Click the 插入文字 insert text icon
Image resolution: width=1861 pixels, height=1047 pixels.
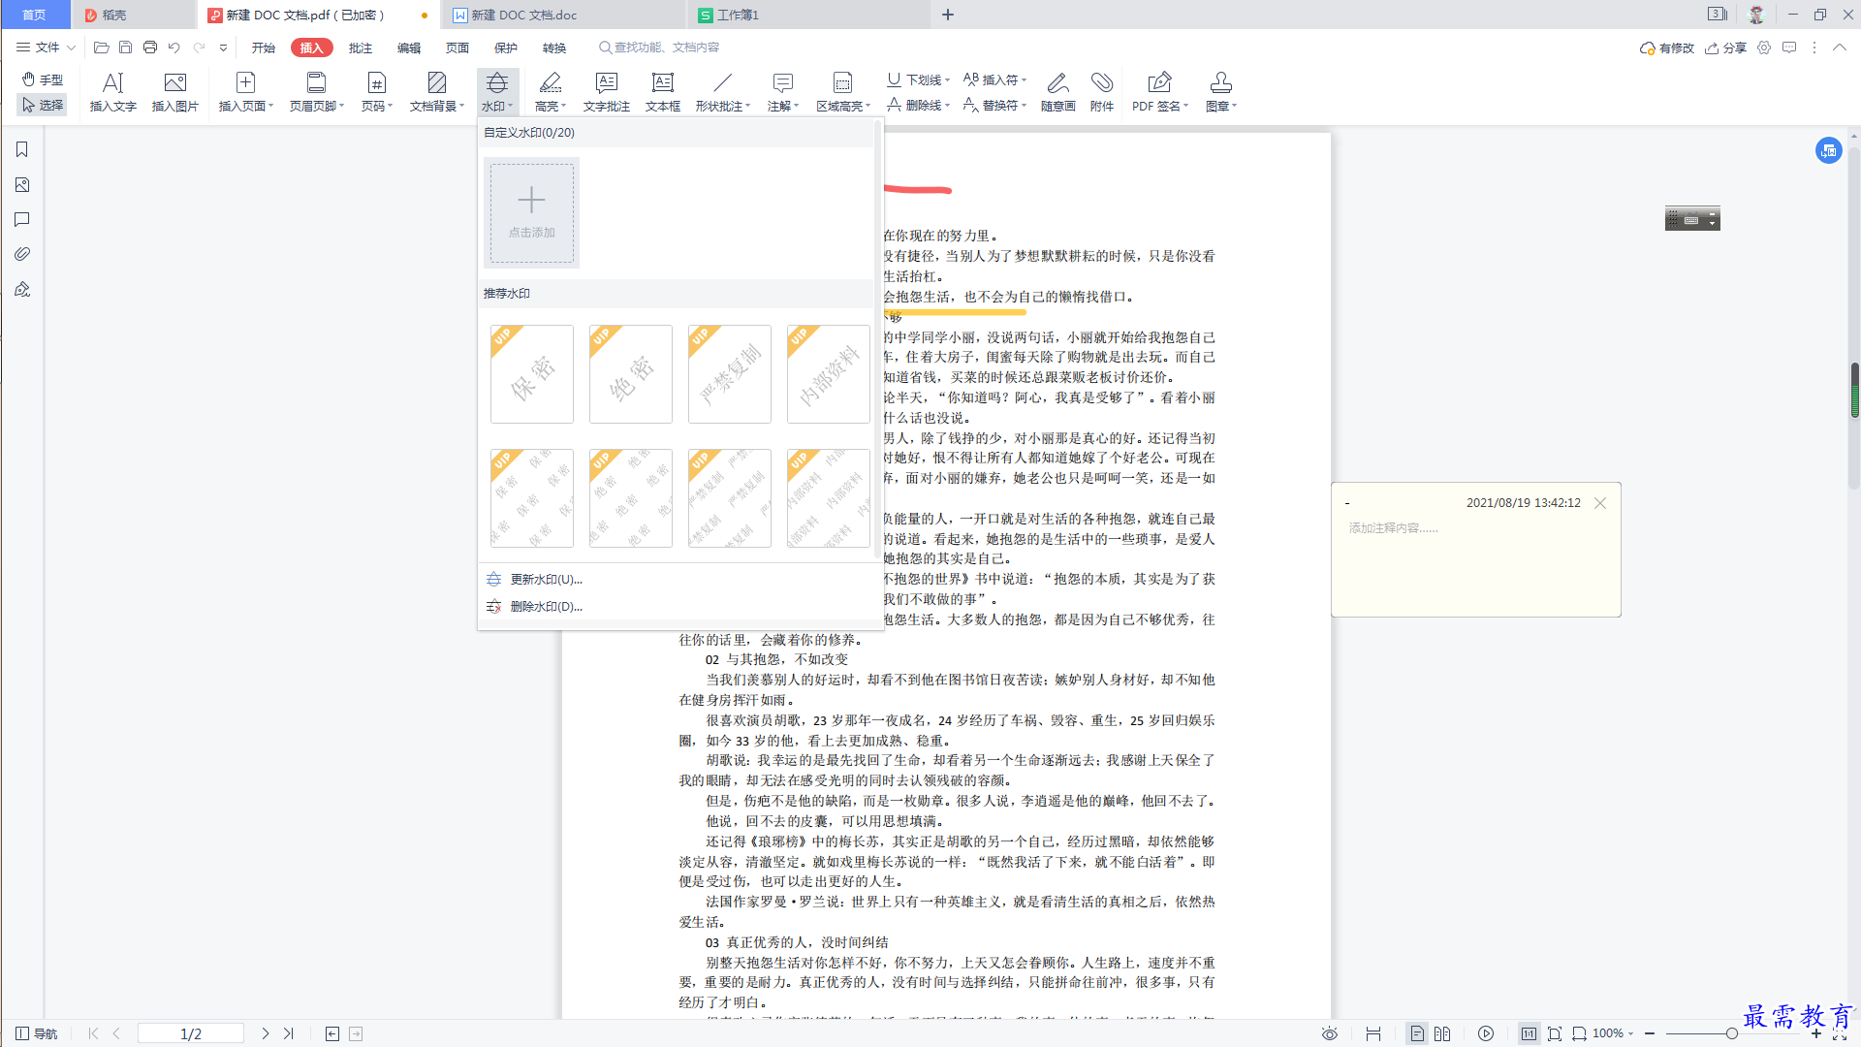113,92
